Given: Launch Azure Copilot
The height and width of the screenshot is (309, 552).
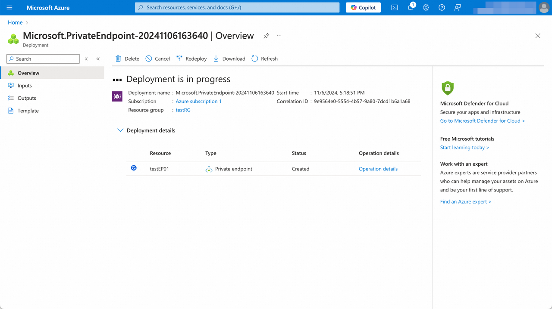Looking at the screenshot, I should pyautogui.click(x=363, y=7).
